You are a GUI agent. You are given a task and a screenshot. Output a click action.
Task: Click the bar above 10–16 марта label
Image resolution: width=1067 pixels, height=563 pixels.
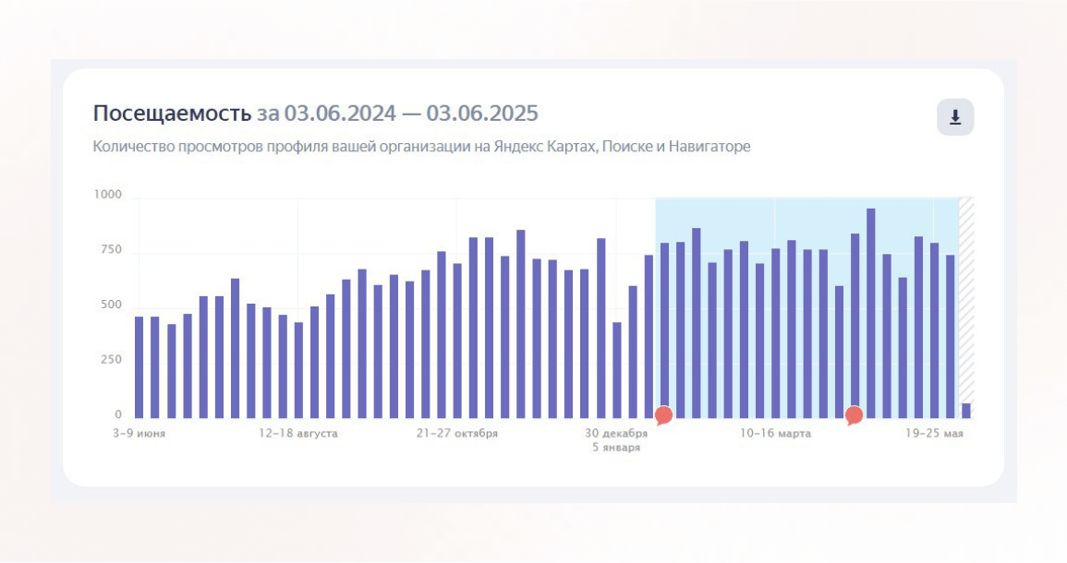click(775, 333)
